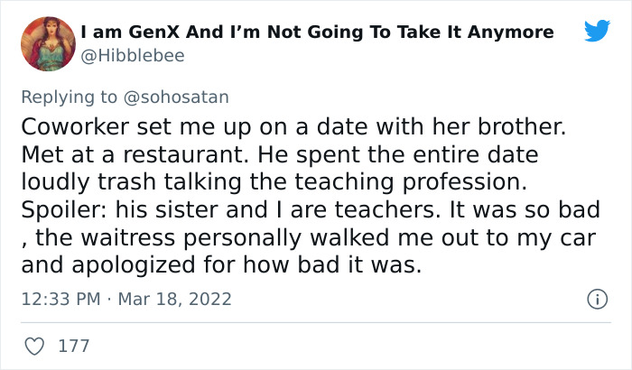Like the tweet with the heart icon
Viewport: 632px width, 370px height.
click(x=36, y=346)
